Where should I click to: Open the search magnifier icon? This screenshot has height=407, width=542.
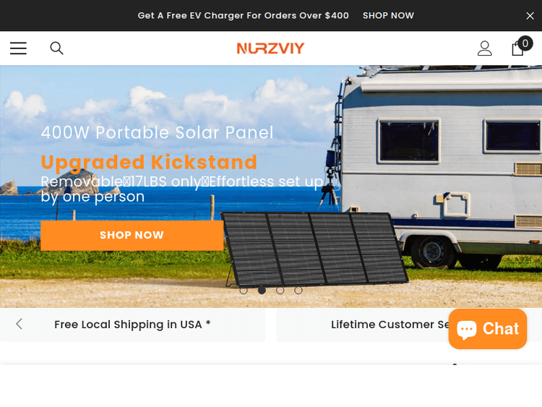(x=56, y=48)
